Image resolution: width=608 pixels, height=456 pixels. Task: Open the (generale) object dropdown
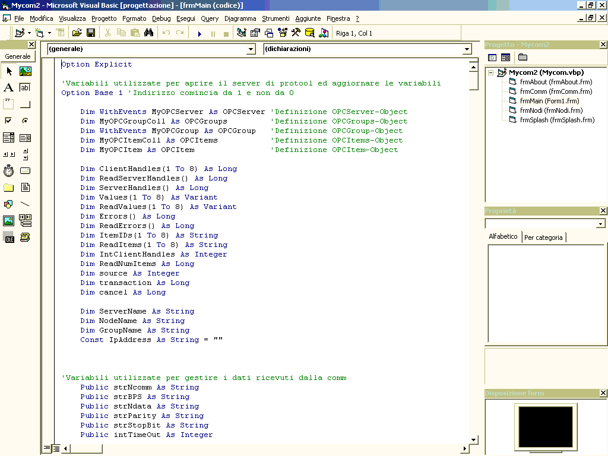[x=251, y=49]
